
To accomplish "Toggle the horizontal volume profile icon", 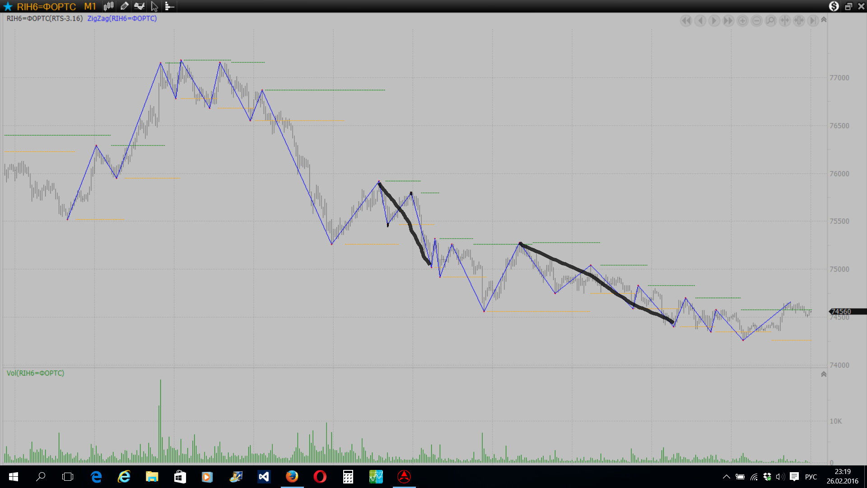I will (169, 6).
